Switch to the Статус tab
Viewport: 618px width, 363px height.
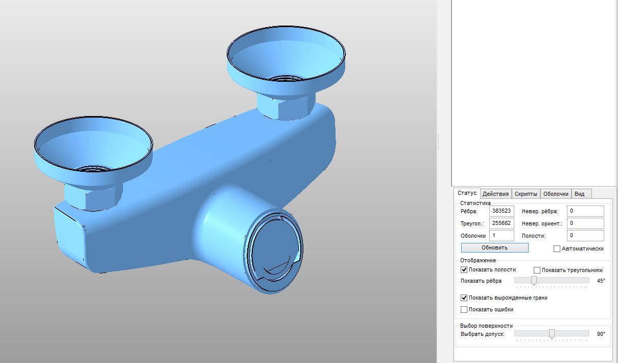pos(467,193)
